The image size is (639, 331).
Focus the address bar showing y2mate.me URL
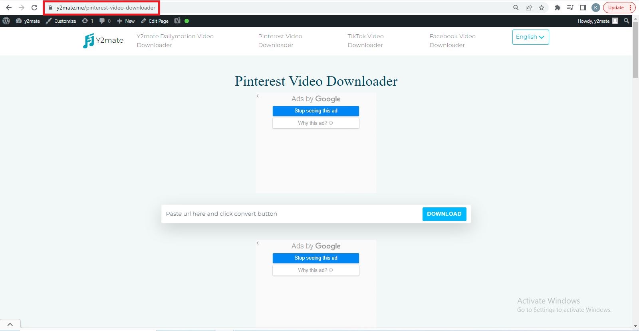point(106,8)
